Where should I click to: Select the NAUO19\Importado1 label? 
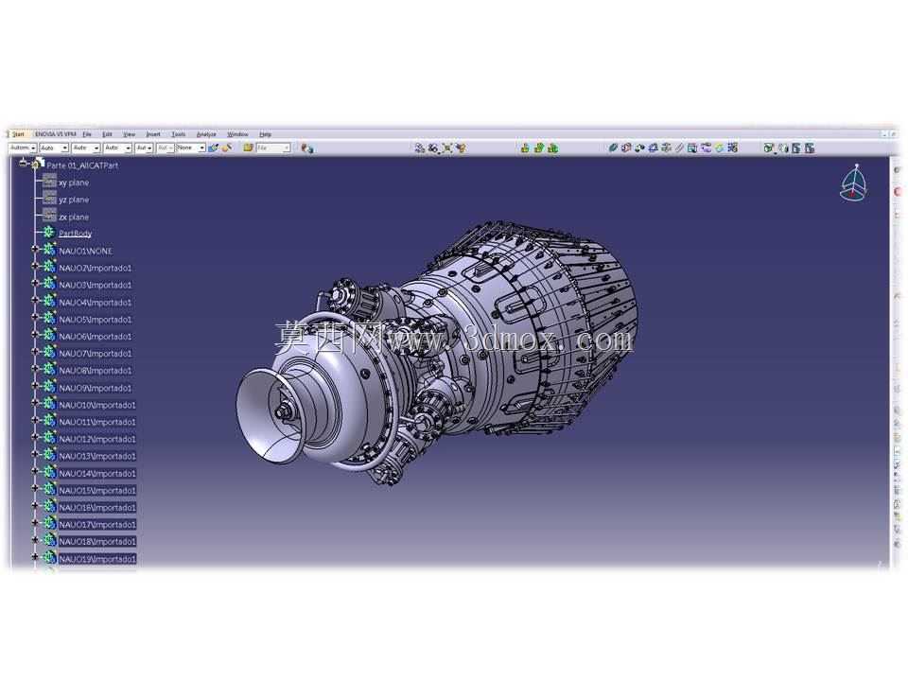(x=97, y=559)
